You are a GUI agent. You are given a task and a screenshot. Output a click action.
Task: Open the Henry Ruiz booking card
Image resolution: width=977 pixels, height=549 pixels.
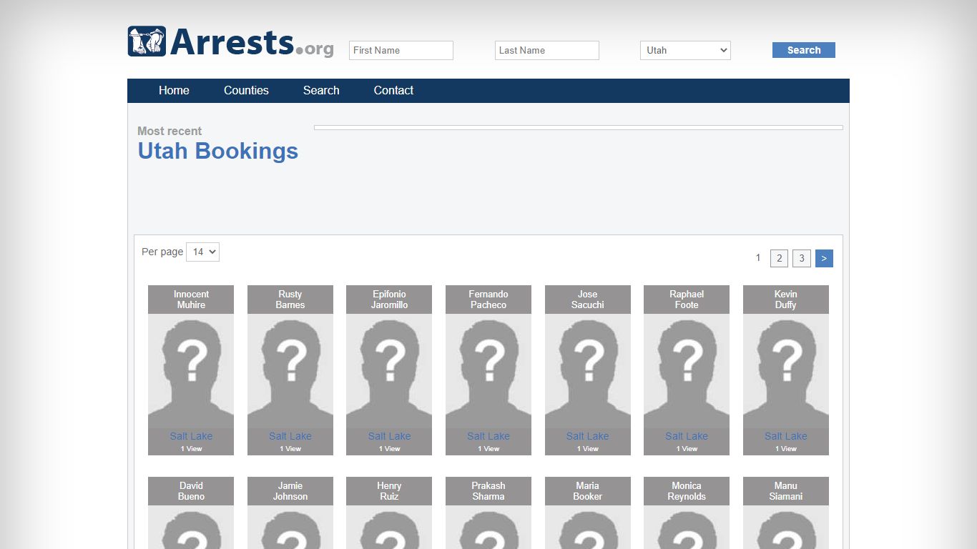click(x=389, y=513)
